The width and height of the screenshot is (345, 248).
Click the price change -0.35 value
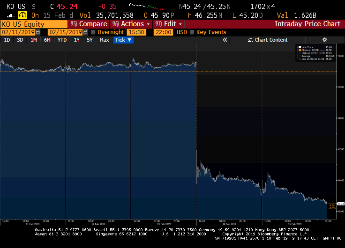point(107,7)
